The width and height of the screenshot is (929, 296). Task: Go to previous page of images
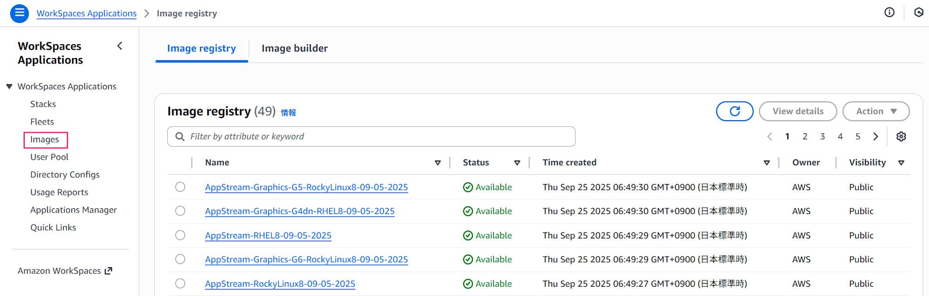pyautogui.click(x=770, y=136)
